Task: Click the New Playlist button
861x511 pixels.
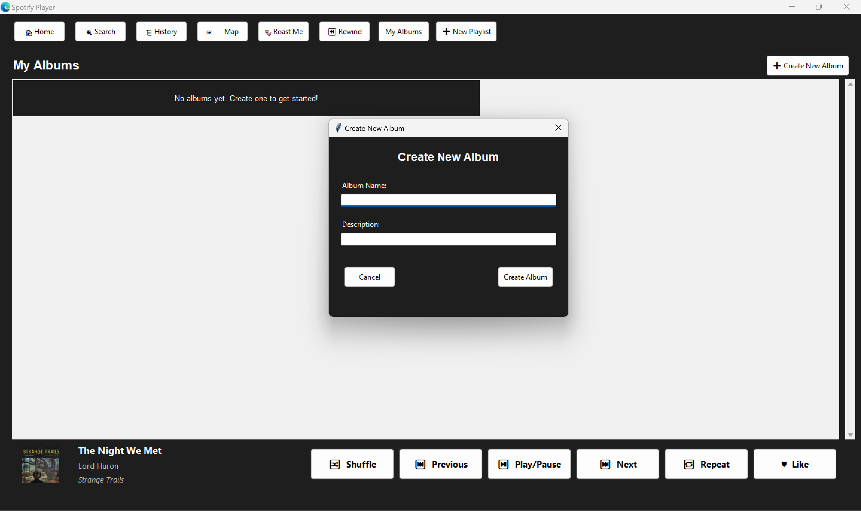Action: 466,32
